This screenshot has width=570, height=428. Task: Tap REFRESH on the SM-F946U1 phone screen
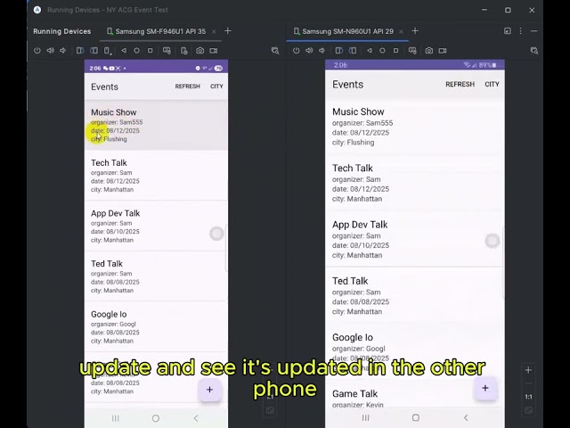coord(188,86)
